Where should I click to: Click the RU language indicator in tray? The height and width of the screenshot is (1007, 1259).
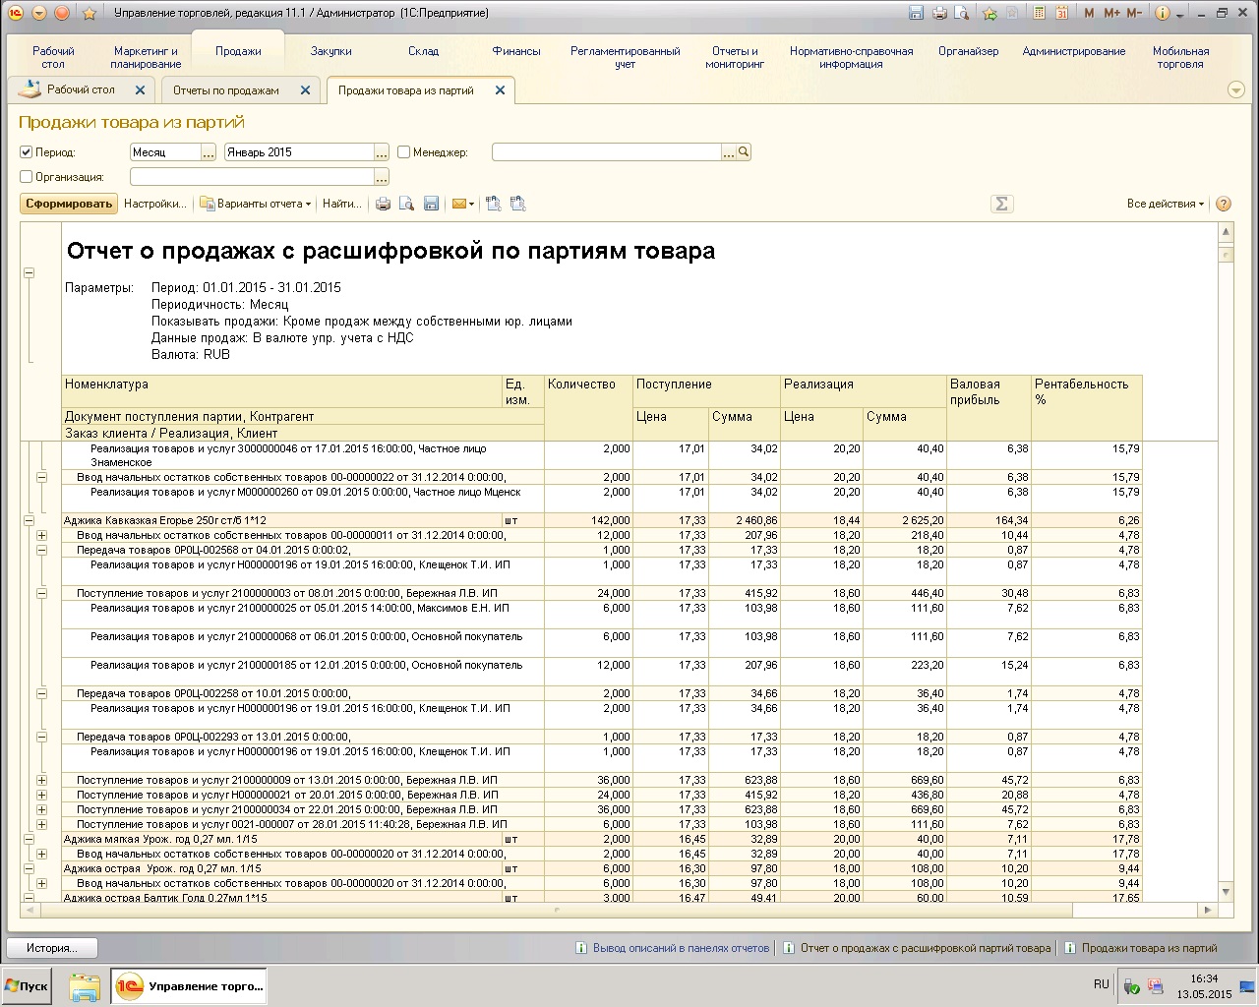pyautogui.click(x=1101, y=984)
